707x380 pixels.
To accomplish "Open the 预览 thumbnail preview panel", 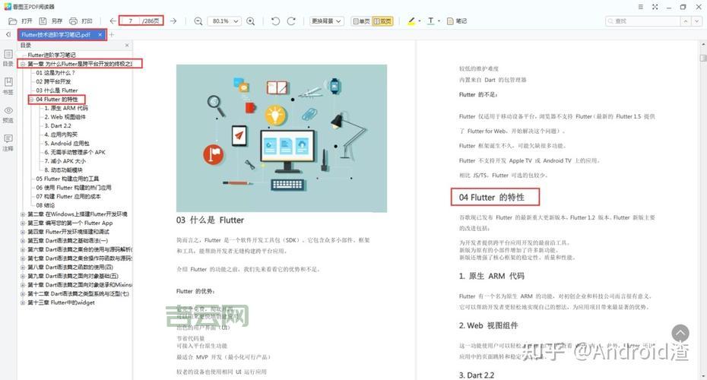I will [8, 115].
